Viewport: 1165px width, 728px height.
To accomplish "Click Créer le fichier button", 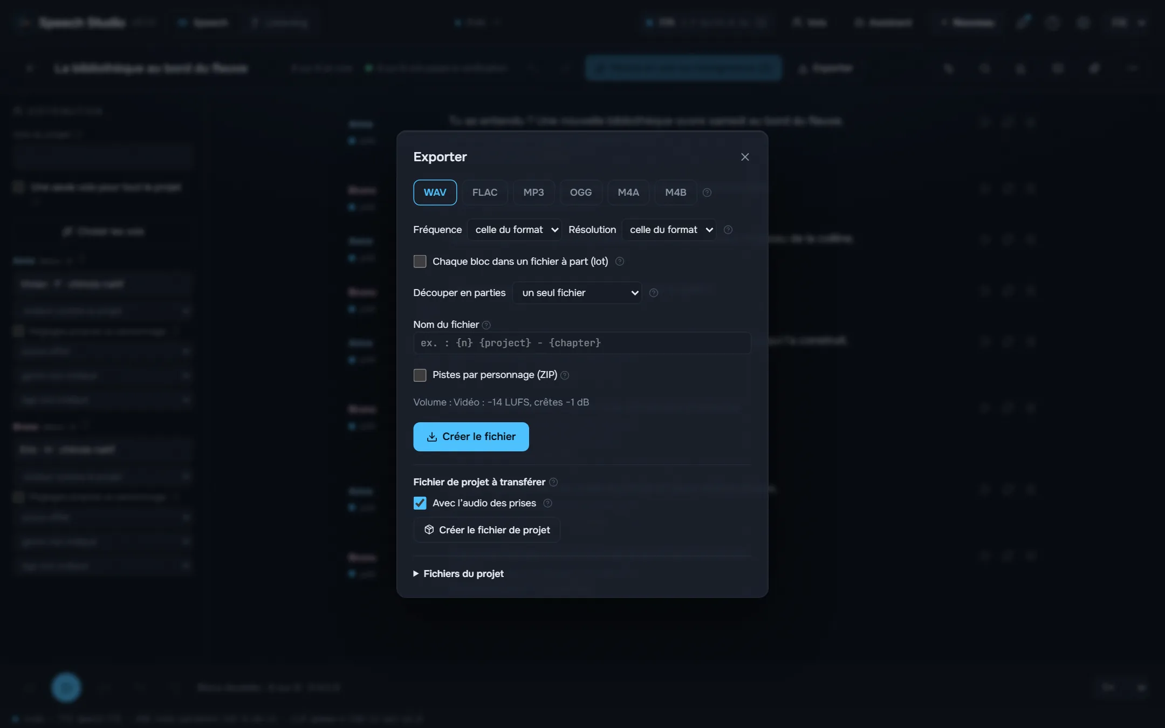I will (471, 437).
